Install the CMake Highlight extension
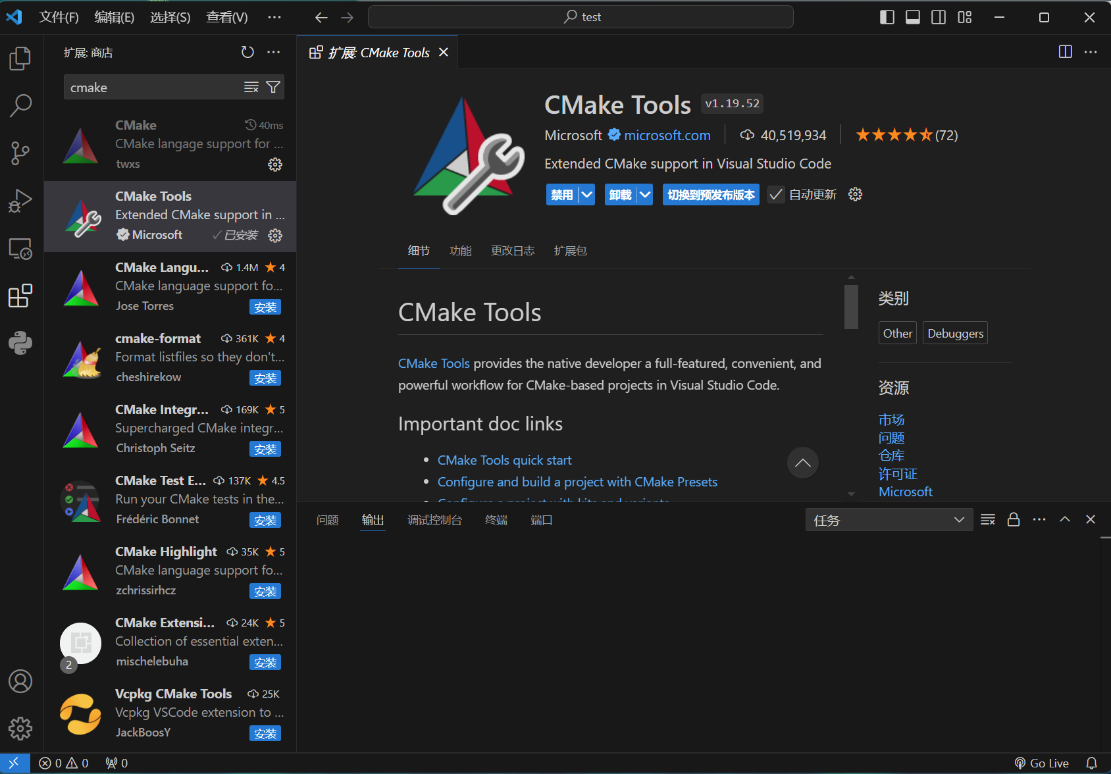Viewport: 1111px width, 774px height. [265, 591]
